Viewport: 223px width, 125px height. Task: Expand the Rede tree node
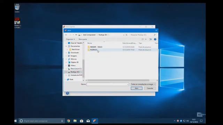[x=65, y=80]
